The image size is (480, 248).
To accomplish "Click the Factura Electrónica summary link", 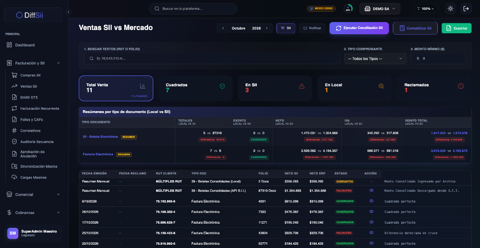I will tap(98, 154).
